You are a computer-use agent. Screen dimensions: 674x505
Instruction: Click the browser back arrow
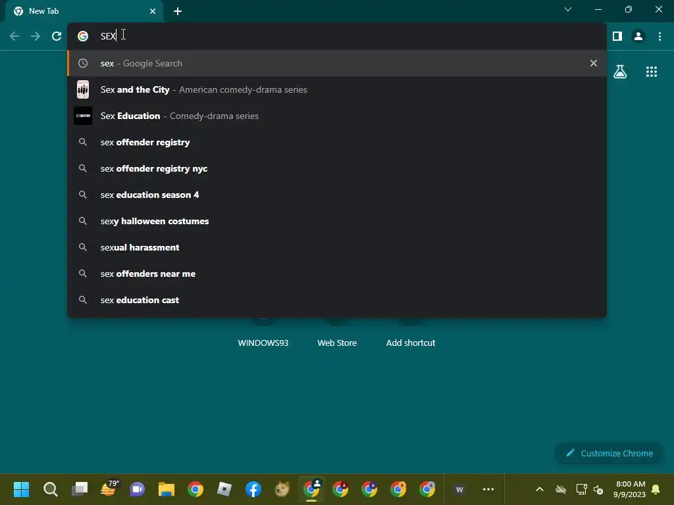(x=14, y=36)
